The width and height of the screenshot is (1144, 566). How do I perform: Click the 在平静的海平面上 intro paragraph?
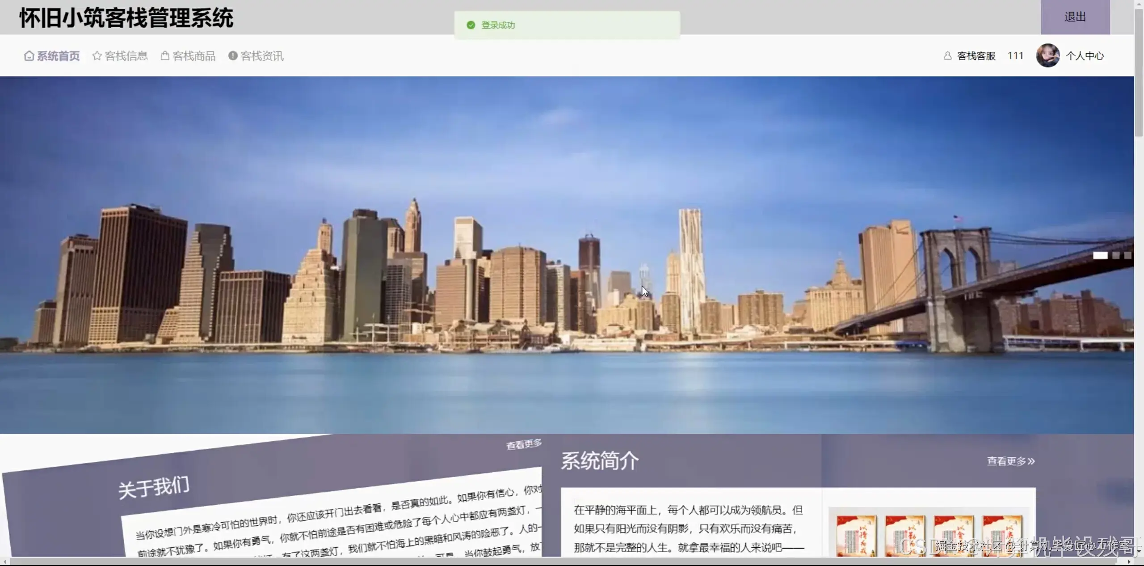coord(689,528)
